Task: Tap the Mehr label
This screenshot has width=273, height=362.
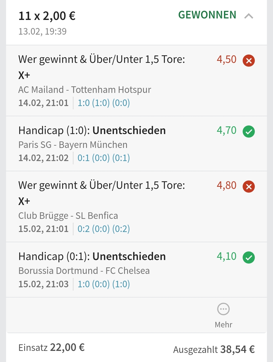Action: pos(223,325)
